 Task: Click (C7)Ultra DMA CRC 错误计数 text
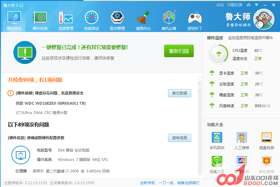(x=42, y=113)
